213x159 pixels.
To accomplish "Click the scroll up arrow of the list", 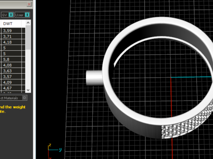I will pyautogui.click(x=28, y=23).
